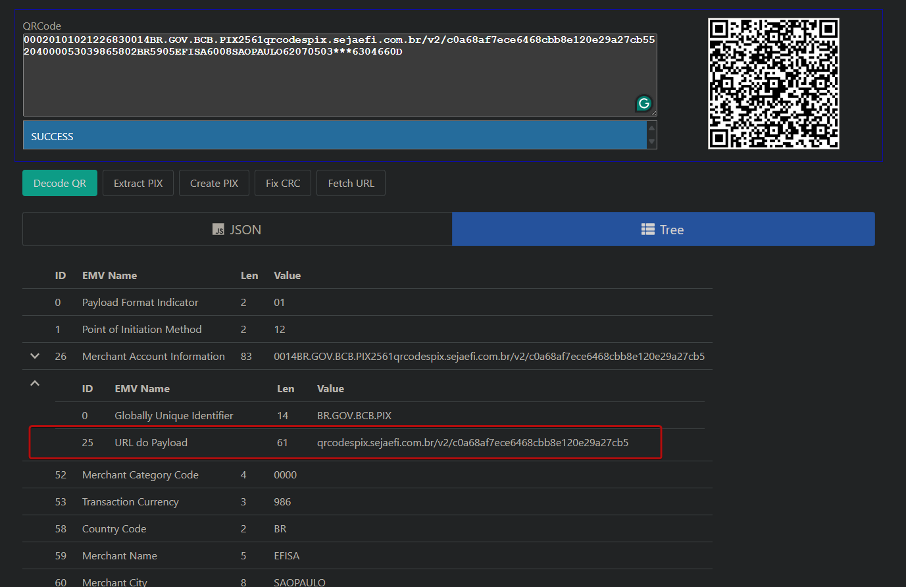Click the value 12 in Initiation Method row
The image size is (906, 587).
[280, 329]
